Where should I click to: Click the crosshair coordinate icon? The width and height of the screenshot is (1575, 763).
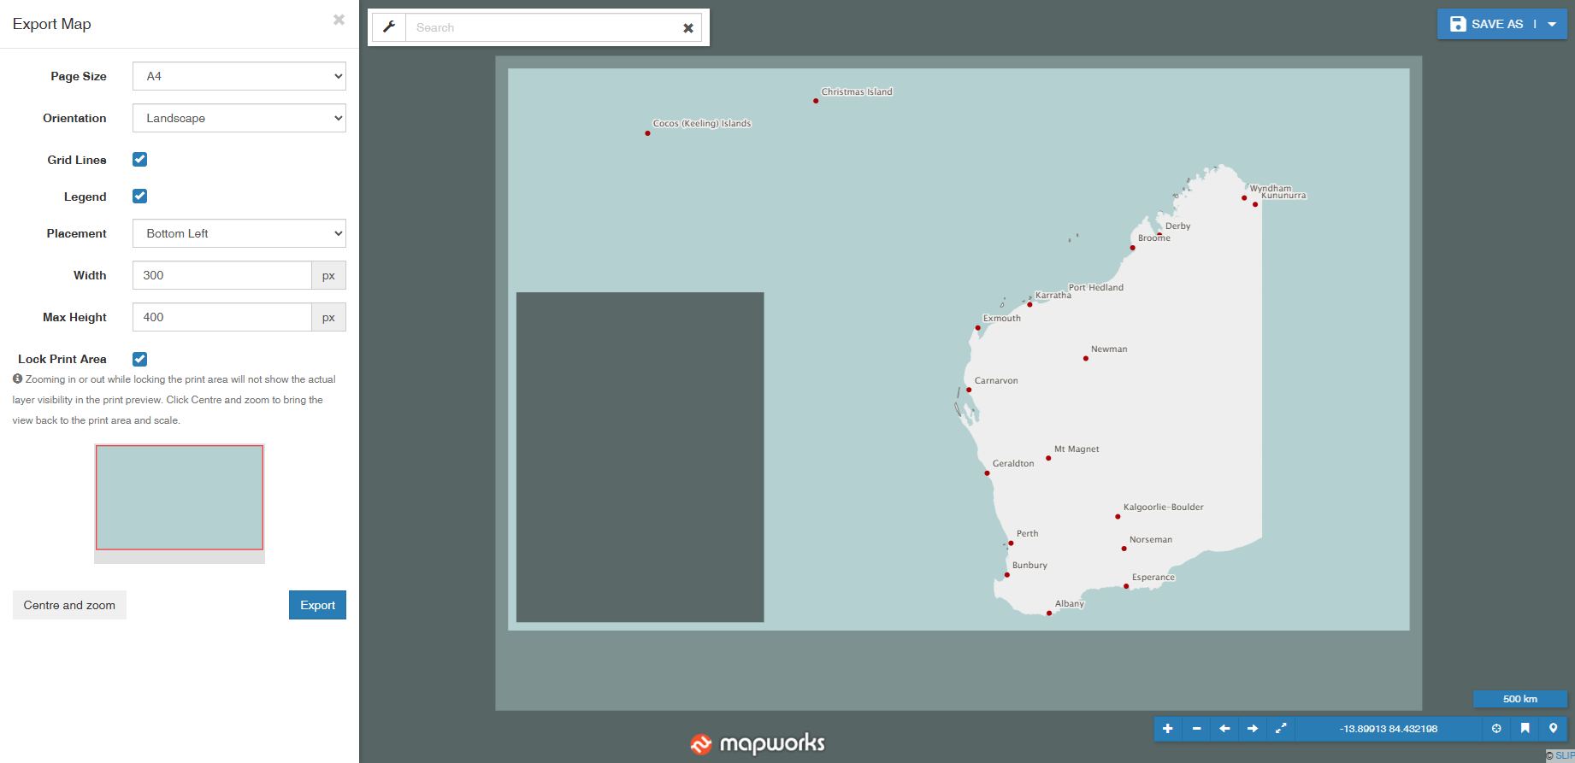pos(1496,729)
